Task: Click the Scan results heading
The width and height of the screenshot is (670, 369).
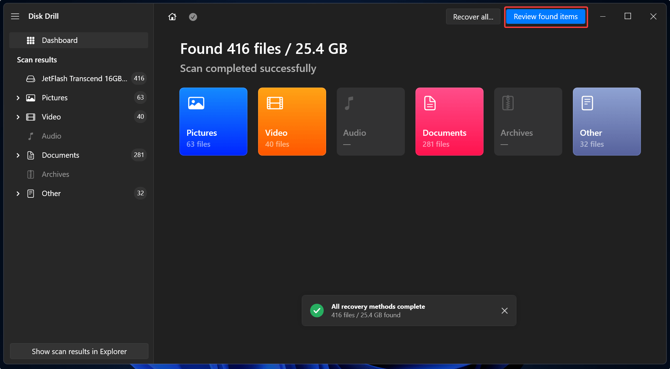Action: [37, 60]
